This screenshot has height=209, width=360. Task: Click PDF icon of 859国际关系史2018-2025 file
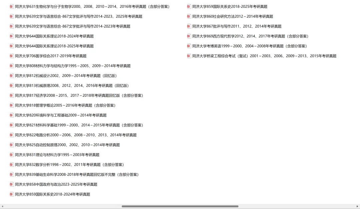pyautogui.click(x=189, y=7)
